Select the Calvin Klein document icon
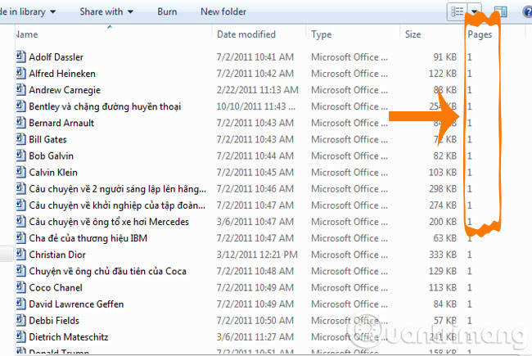Screen dimensions: 532x356 click(x=21, y=172)
